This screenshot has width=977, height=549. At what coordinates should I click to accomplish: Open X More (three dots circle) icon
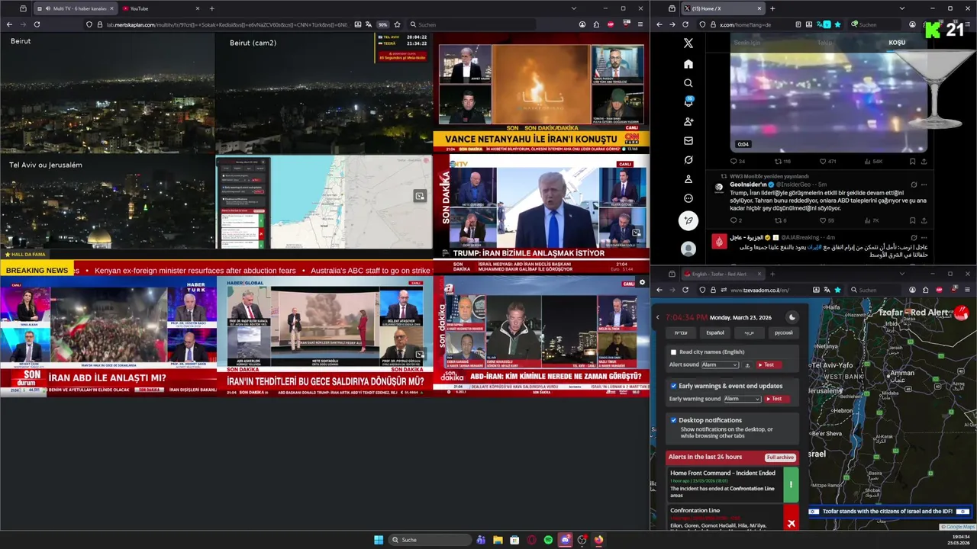pyautogui.click(x=688, y=198)
